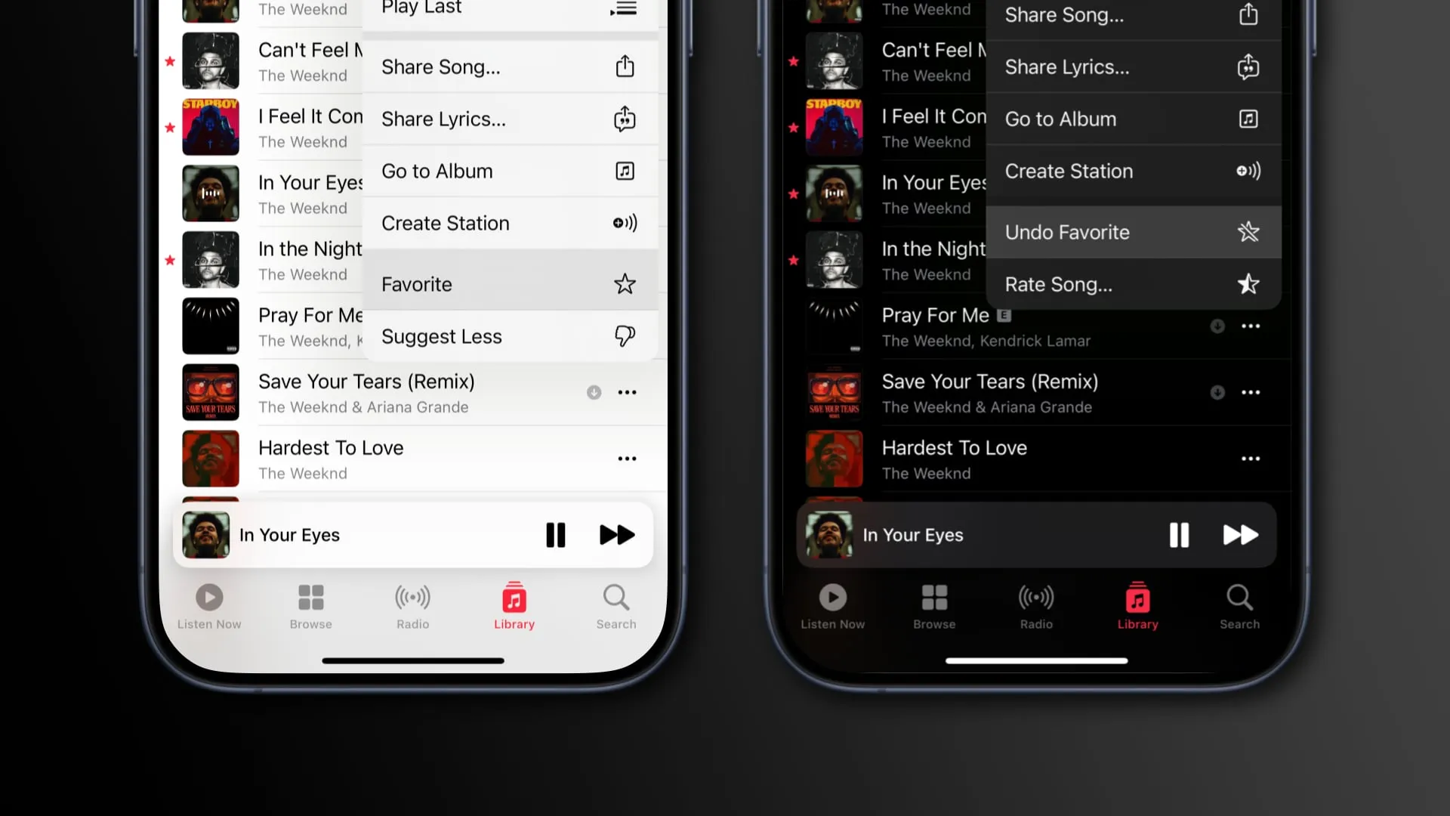Image resolution: width=1450 pixels, height=816 pixels.
Task: Tap the Undo Favorite star icon
Action: 1249,231
